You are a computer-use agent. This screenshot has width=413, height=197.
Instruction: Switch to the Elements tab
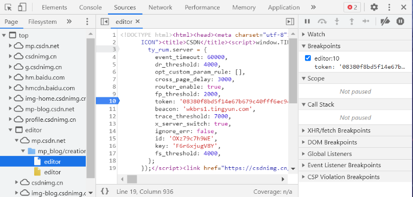54,8
